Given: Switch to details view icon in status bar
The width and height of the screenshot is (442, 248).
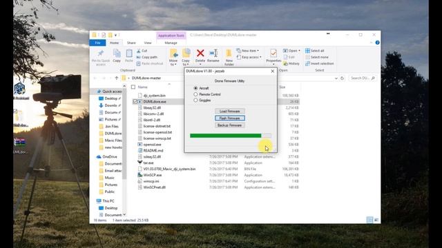Looking at the screenshot, I should tap(370, 220).
